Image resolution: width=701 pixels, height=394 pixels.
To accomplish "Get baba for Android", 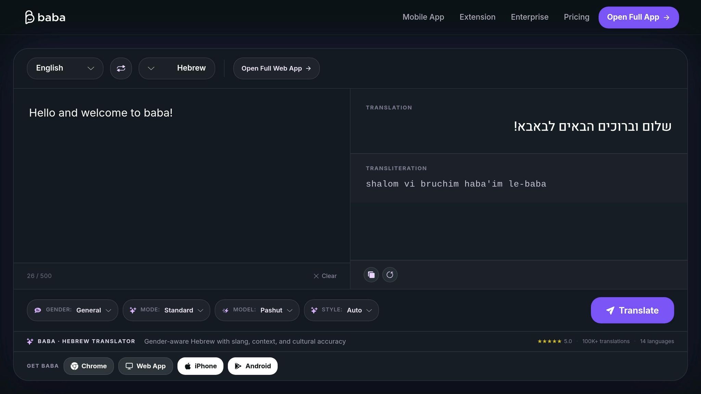I will (x=253, y=366).
